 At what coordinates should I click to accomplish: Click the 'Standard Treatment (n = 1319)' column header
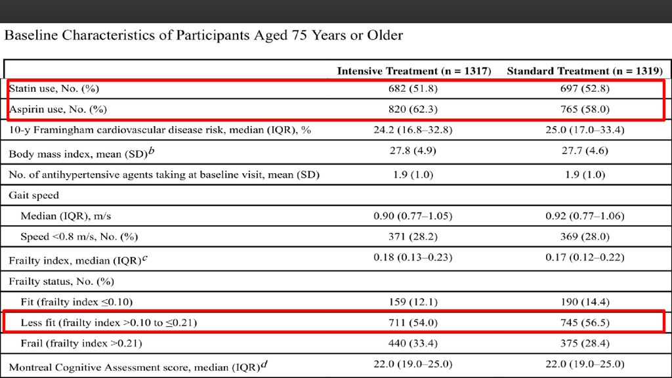point(585,71)
